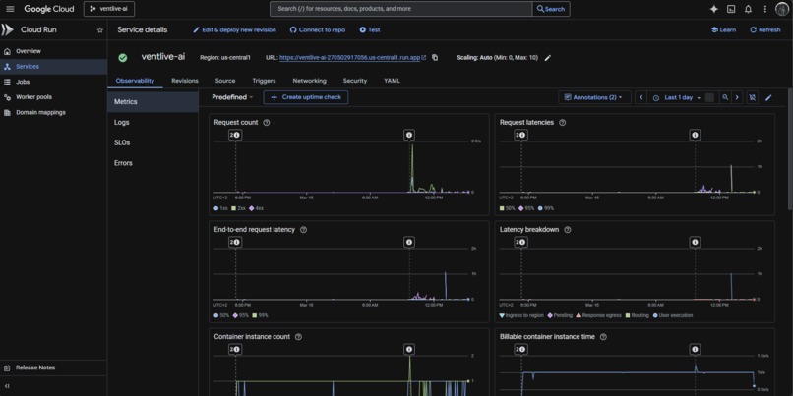The width and height of the screenshot is (793, 396).
Task: Open Overview in the sidebar
Action: 53,51
